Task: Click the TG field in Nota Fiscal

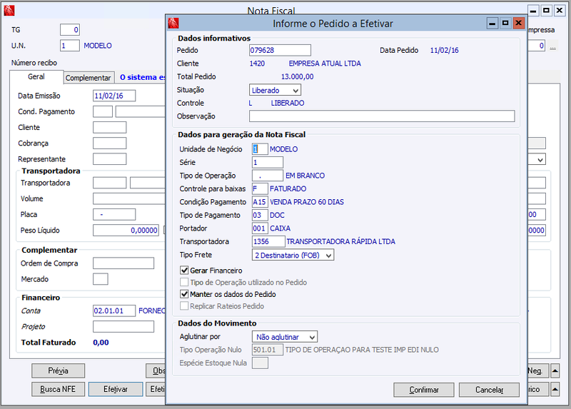Action: (x=70, y=30)
